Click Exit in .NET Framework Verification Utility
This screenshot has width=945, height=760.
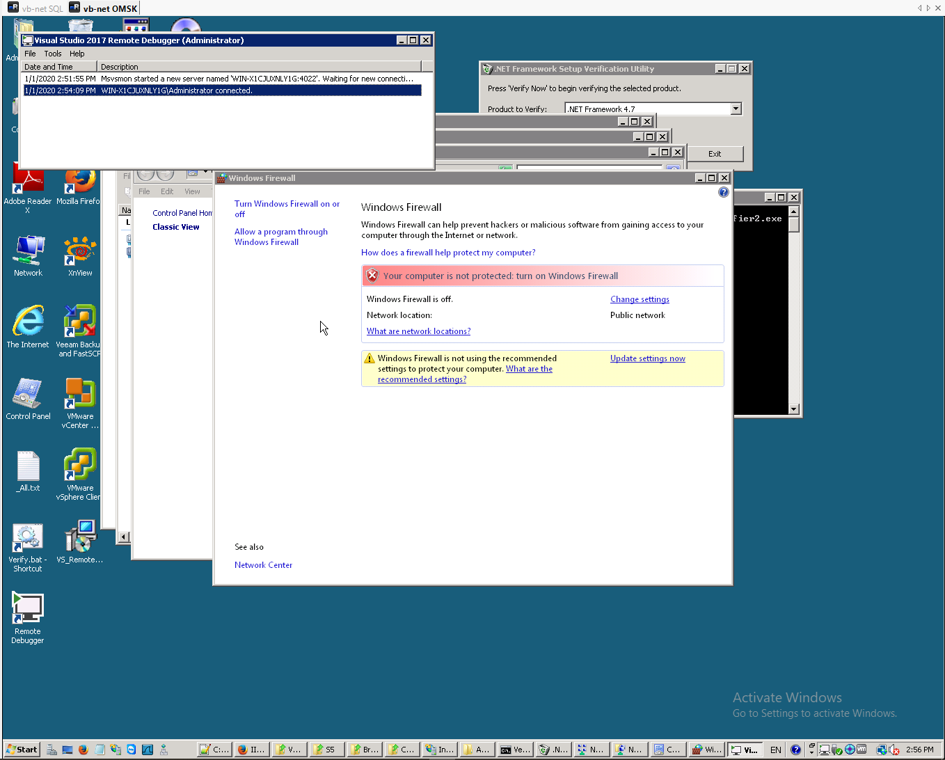(715, 154)
